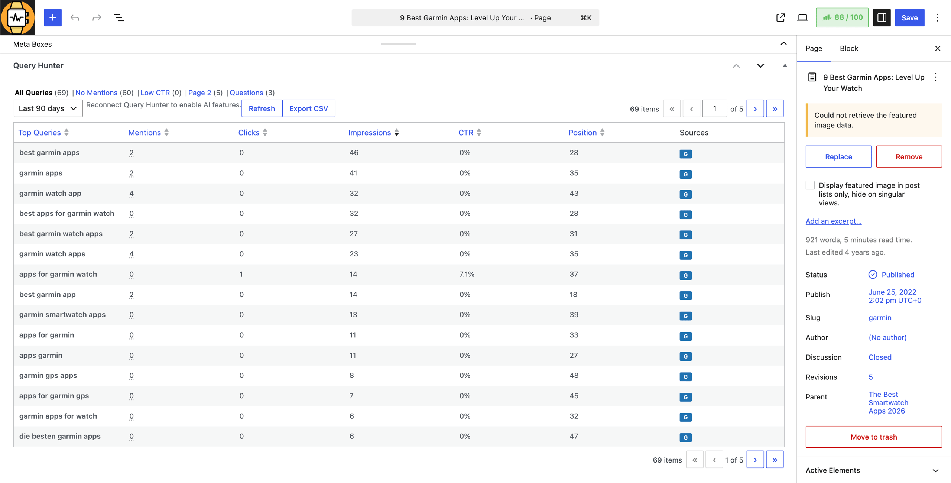
Task: Open the Closed discussion setting
Action: [x=880, y=357]
